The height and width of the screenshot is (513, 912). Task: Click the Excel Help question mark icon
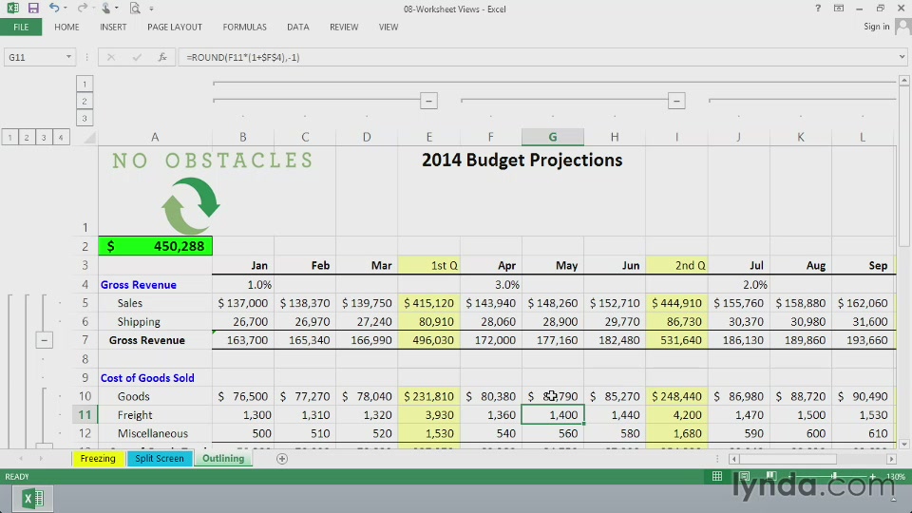pyautogui.click(x=818, y=9)
